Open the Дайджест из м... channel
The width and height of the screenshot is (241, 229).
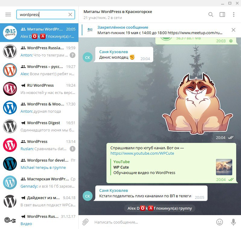coord(39,201)
